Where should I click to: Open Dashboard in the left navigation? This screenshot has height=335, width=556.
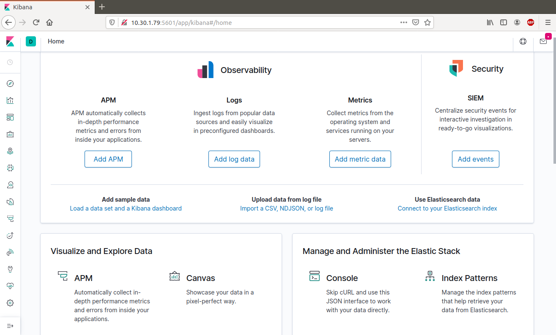[10, 117]
